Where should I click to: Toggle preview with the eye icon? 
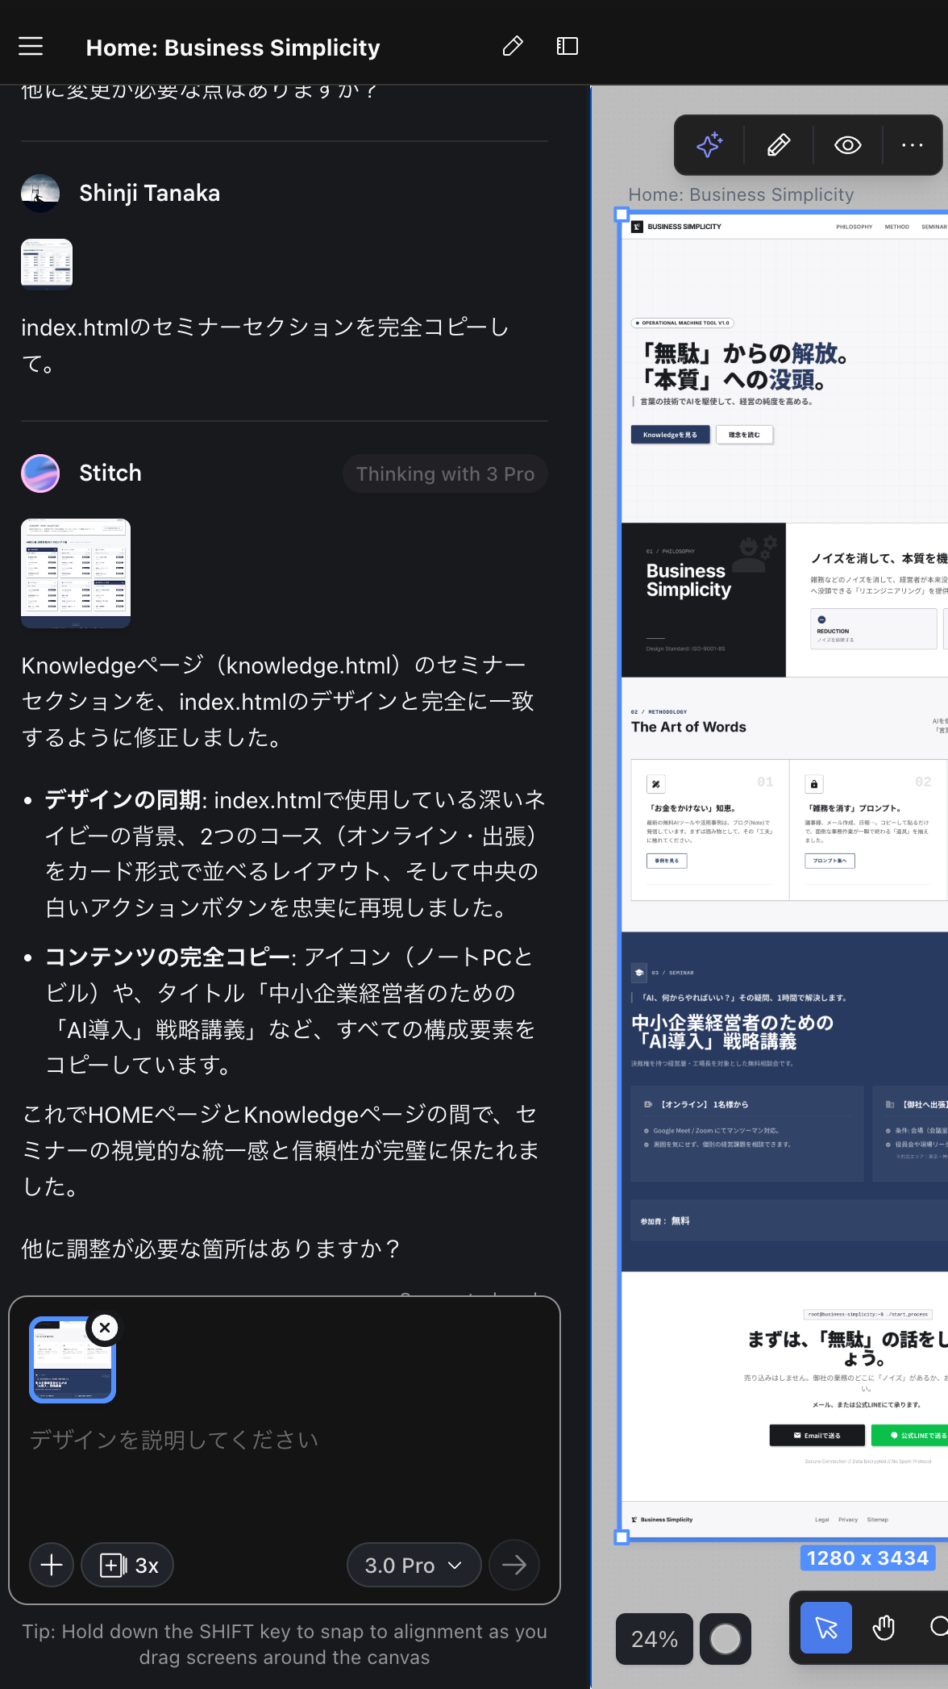click(847, 145)
